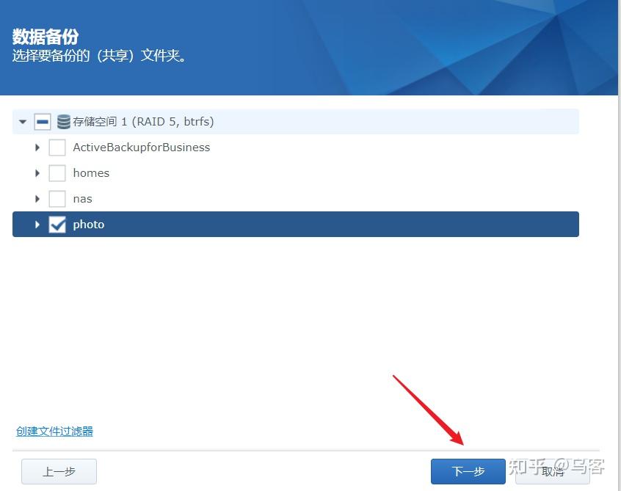Open the 创建文件过滤器 link
The height and width of the screenshot is (491, 621).
click(54, 432)
